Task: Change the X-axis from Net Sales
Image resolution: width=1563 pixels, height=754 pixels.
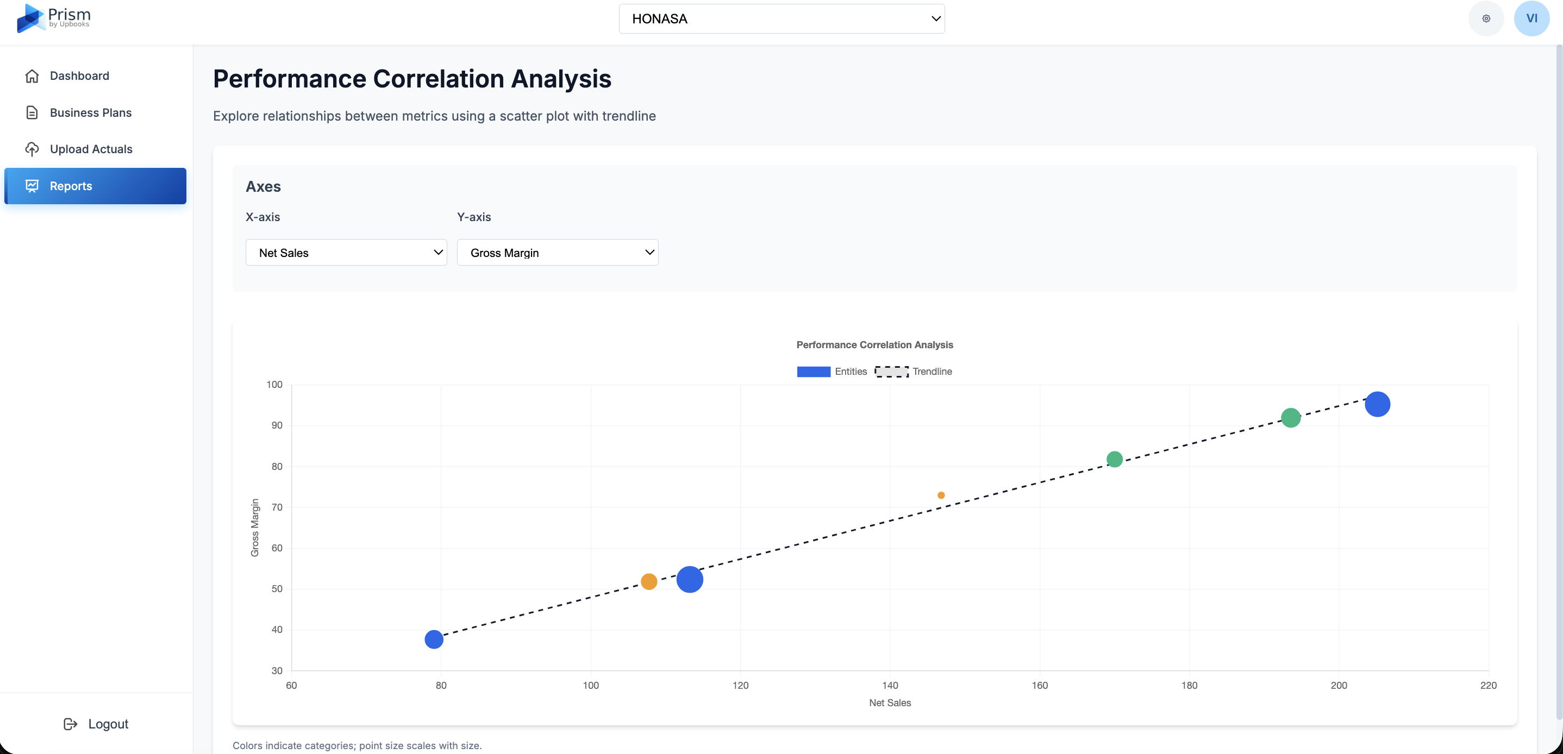Action: (346, 253)
